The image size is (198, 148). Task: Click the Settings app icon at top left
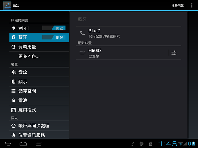pos(7,6)
